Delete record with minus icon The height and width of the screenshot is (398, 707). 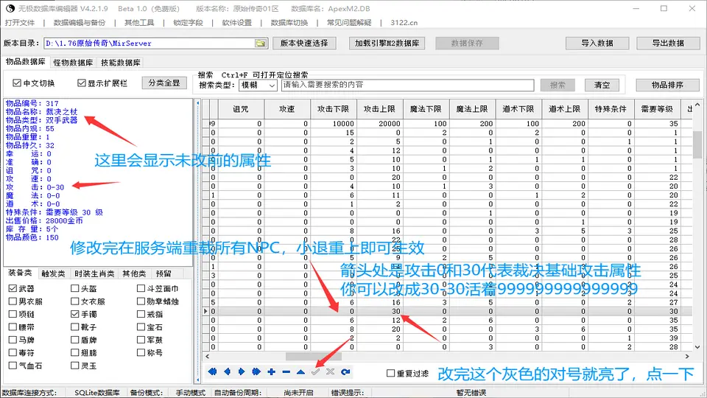pyautogui.click(x=286, y=371)
